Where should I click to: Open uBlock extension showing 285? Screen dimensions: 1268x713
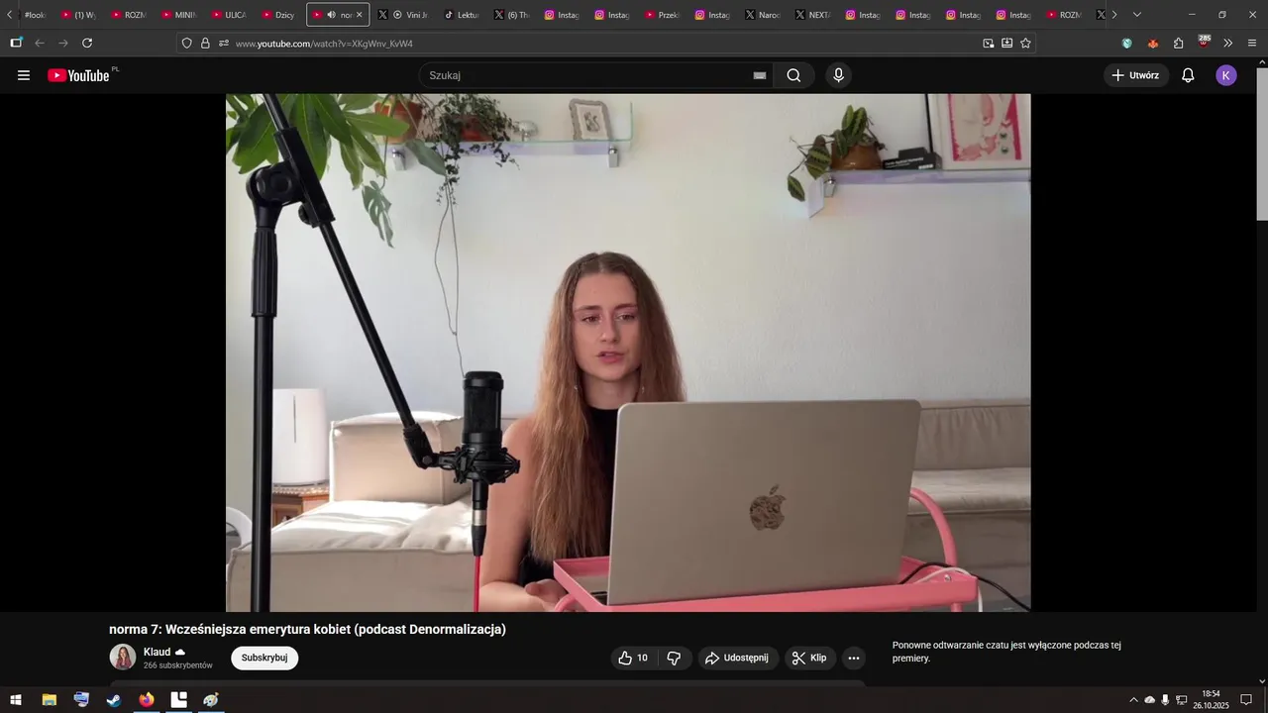click(1204, 42)
